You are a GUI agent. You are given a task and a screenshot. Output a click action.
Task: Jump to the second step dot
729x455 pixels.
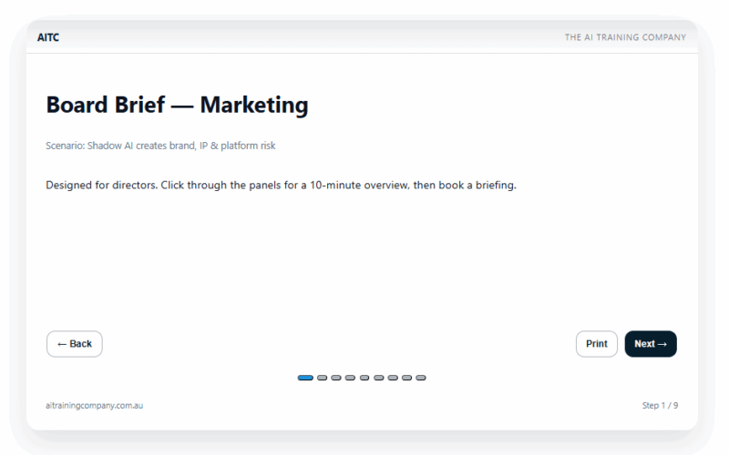tap(322, 378)
